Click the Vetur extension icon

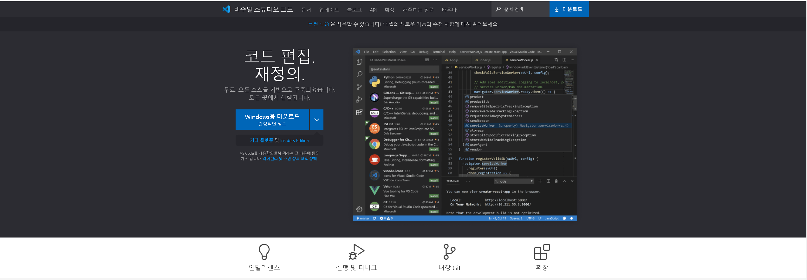tap(374, 191)
